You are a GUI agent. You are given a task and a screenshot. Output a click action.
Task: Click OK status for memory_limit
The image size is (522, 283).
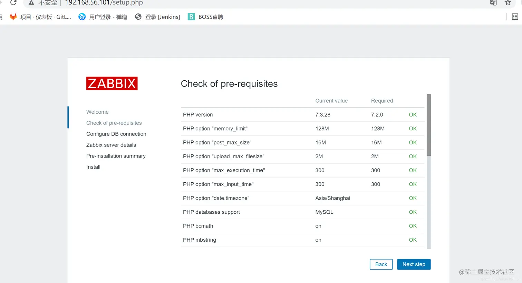point(413,129)
